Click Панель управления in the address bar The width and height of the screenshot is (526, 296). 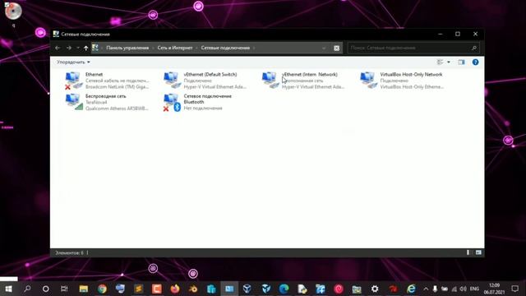point(127,48)
